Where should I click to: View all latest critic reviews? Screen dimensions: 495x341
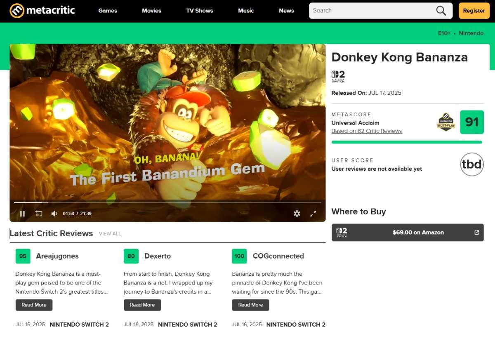tap(110, 234)
